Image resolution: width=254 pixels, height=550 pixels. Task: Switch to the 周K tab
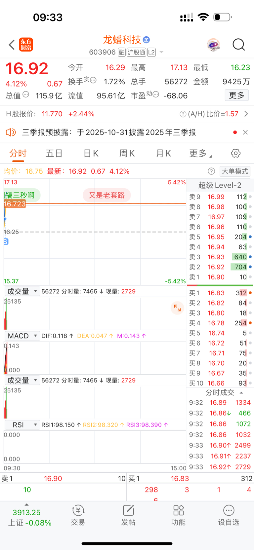tap(127, 154)
